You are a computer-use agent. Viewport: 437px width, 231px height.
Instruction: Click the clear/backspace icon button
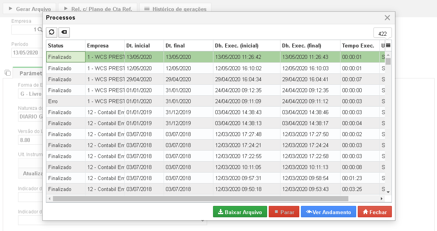pos(64,32)
